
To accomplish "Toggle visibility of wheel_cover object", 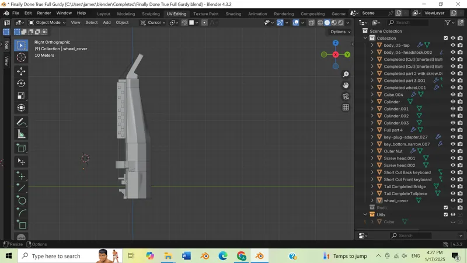I will click(x=453, y=200).
